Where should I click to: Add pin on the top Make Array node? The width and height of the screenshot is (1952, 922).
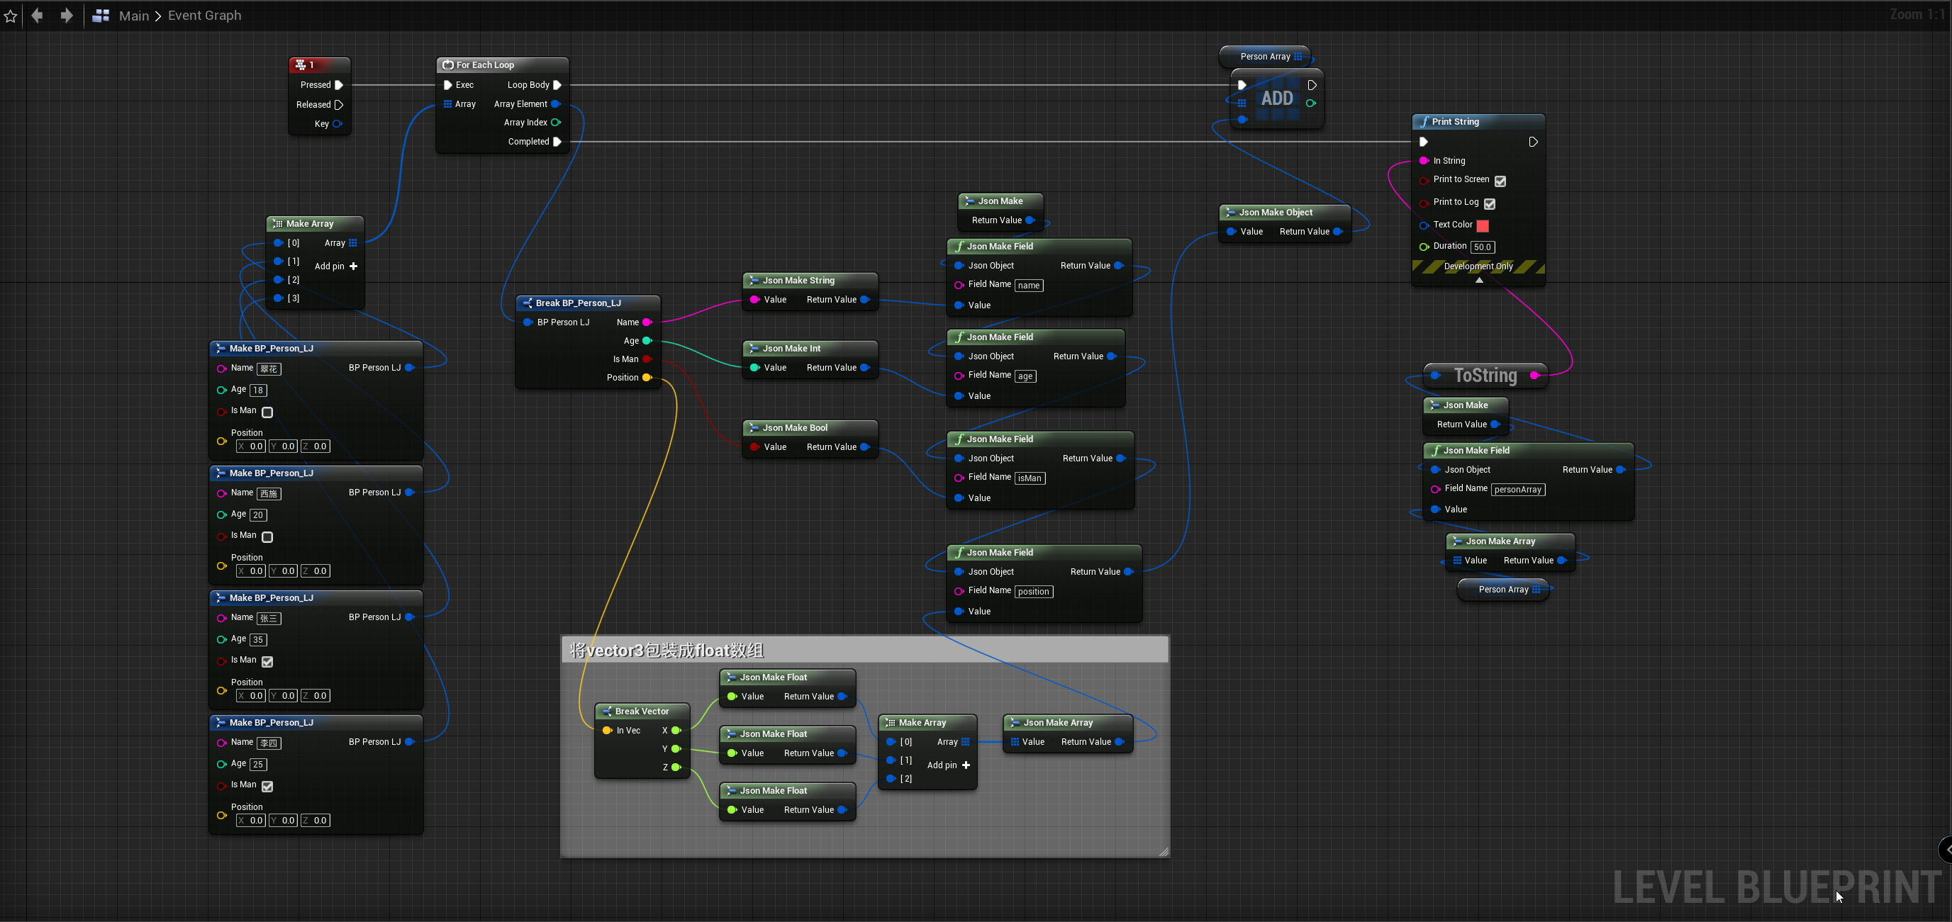point(353,266)
